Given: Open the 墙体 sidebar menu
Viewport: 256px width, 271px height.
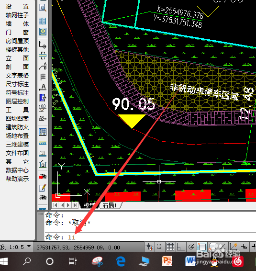Looking at the screenshot, I should click(17, 23).
